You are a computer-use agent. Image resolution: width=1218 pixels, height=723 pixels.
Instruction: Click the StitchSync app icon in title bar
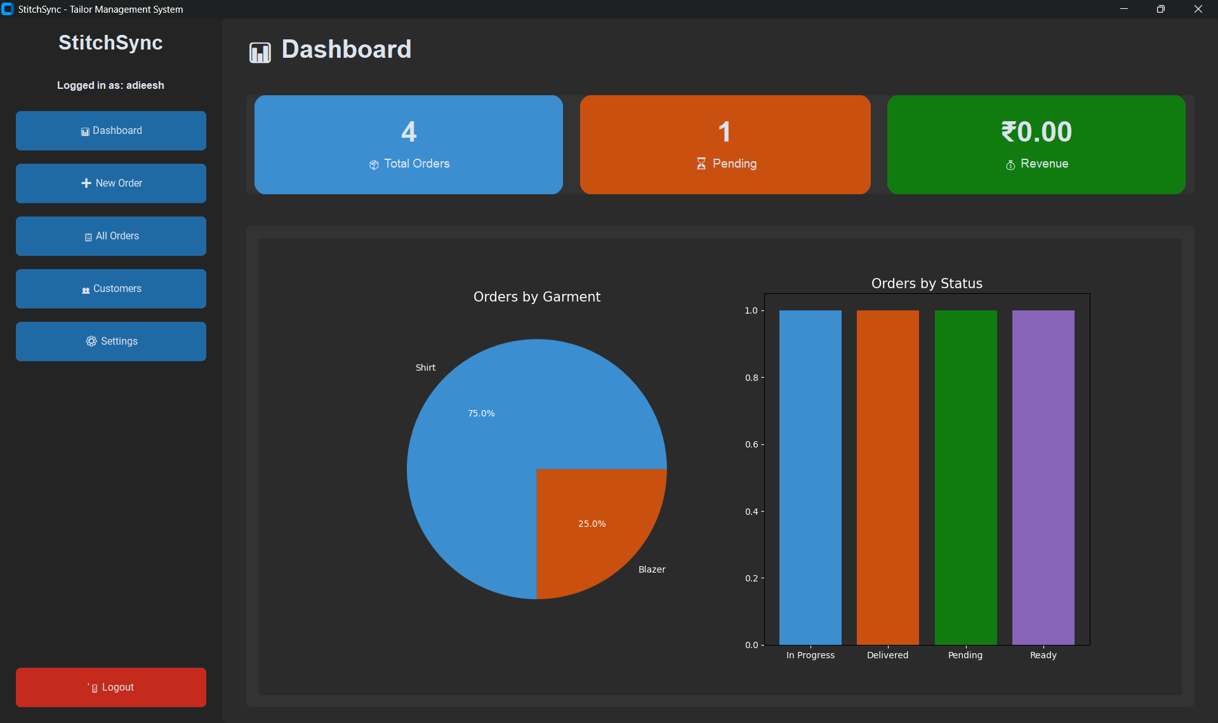(x=8, y=9)
